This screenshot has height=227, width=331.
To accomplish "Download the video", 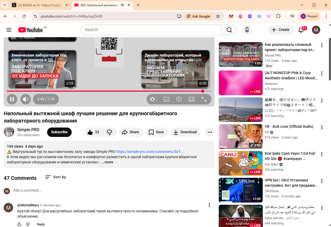I will (186, 132).
